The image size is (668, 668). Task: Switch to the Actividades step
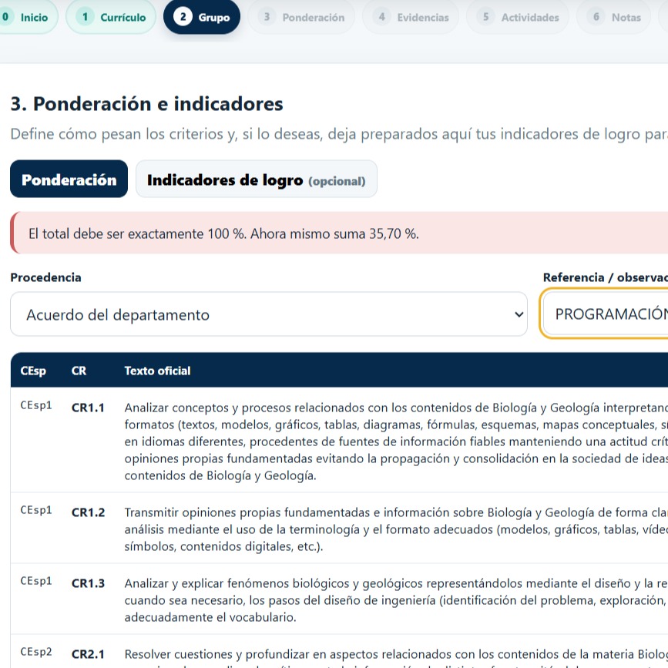pyautogui.click(x=518, y=17)
